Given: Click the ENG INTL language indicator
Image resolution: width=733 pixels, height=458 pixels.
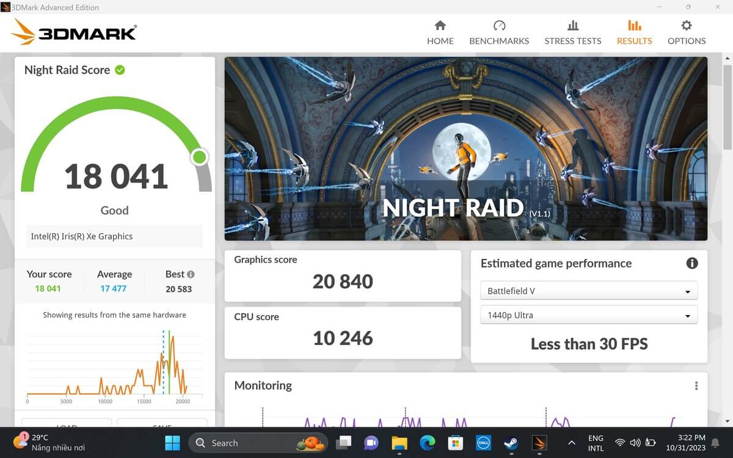Looking at the screenshot, I should (596, 443).
